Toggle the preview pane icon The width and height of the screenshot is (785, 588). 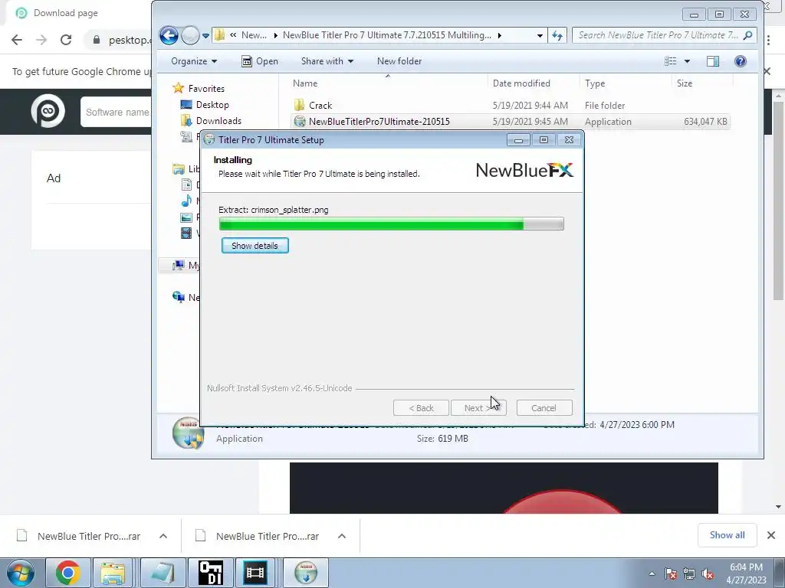pos(713,61)
